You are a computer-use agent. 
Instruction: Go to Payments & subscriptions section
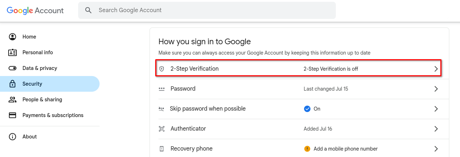(x=50, y=115)
